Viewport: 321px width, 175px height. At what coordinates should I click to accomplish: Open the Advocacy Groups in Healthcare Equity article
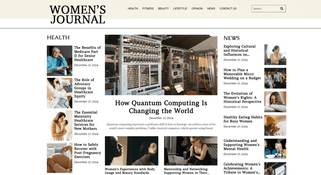84,88
